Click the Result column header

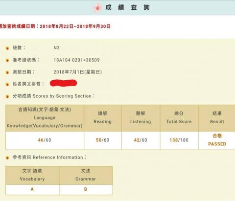217,118
